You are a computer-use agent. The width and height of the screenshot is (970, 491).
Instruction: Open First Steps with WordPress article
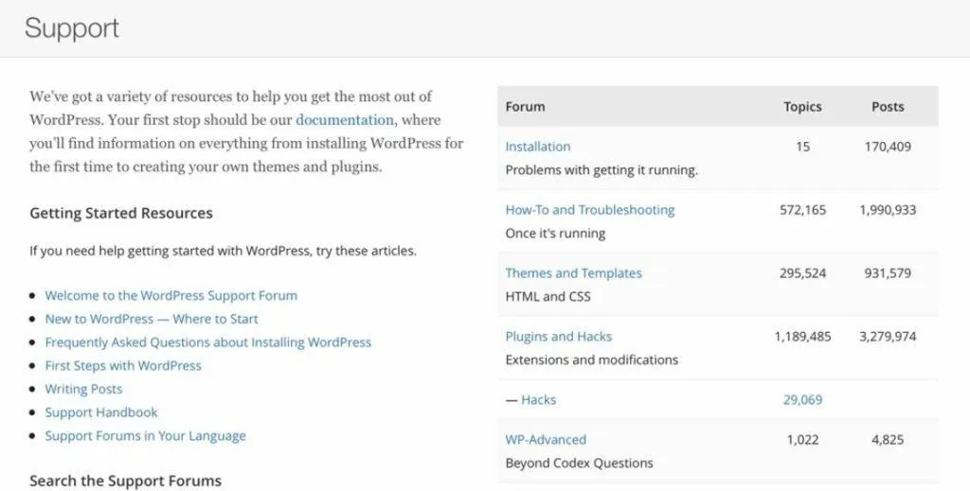[123, 365]
